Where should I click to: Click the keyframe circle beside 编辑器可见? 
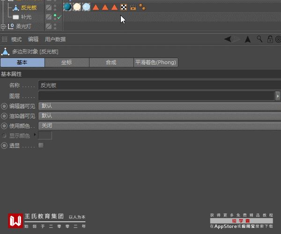point(4,106)
